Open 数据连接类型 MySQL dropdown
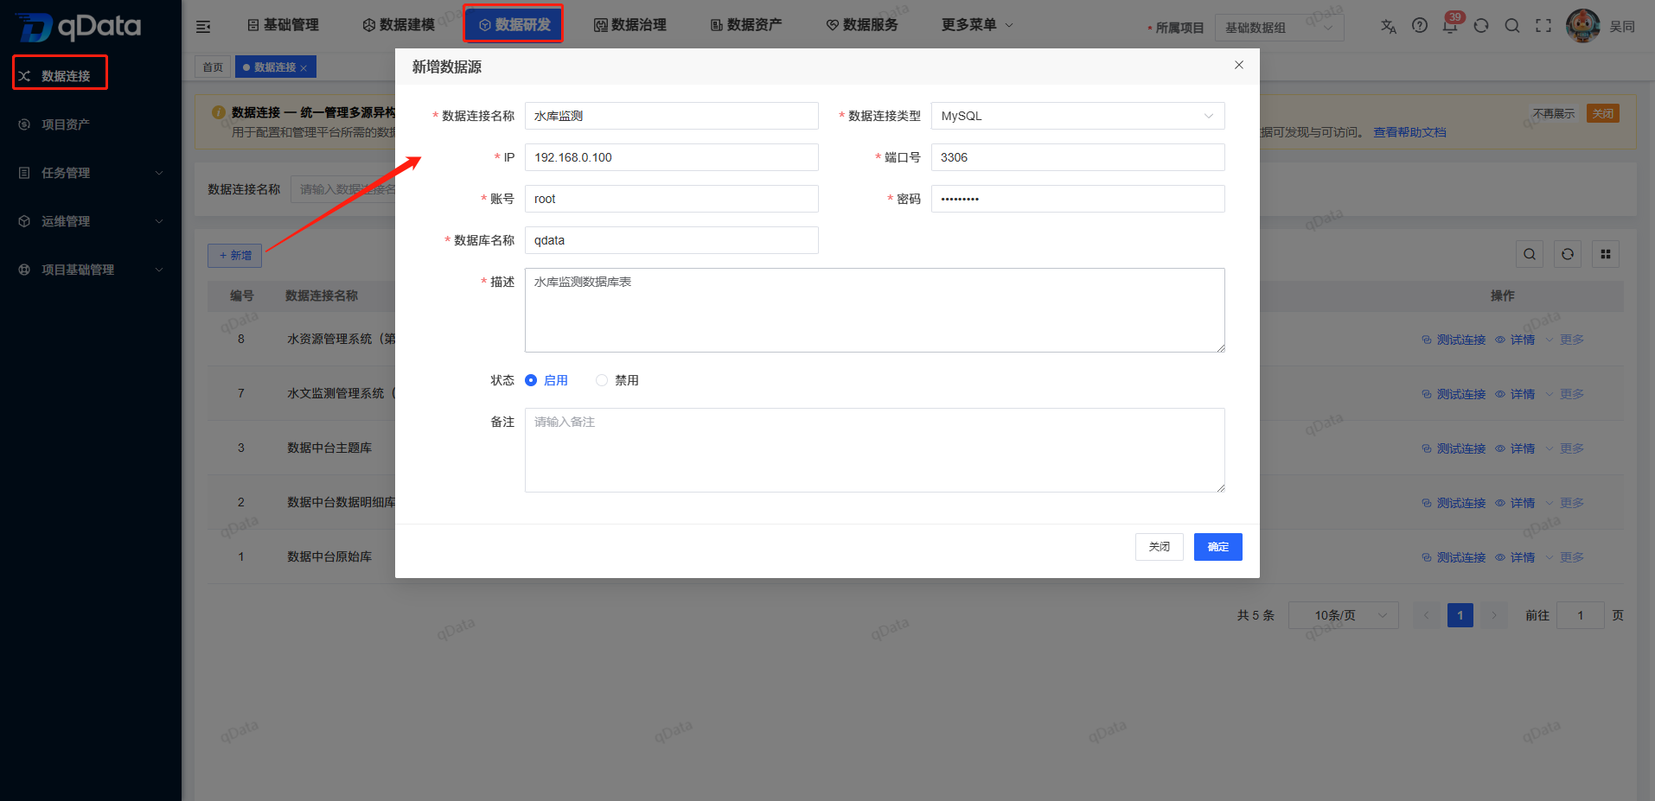Screen dimensions: 1655x801 pos(1077,116)
